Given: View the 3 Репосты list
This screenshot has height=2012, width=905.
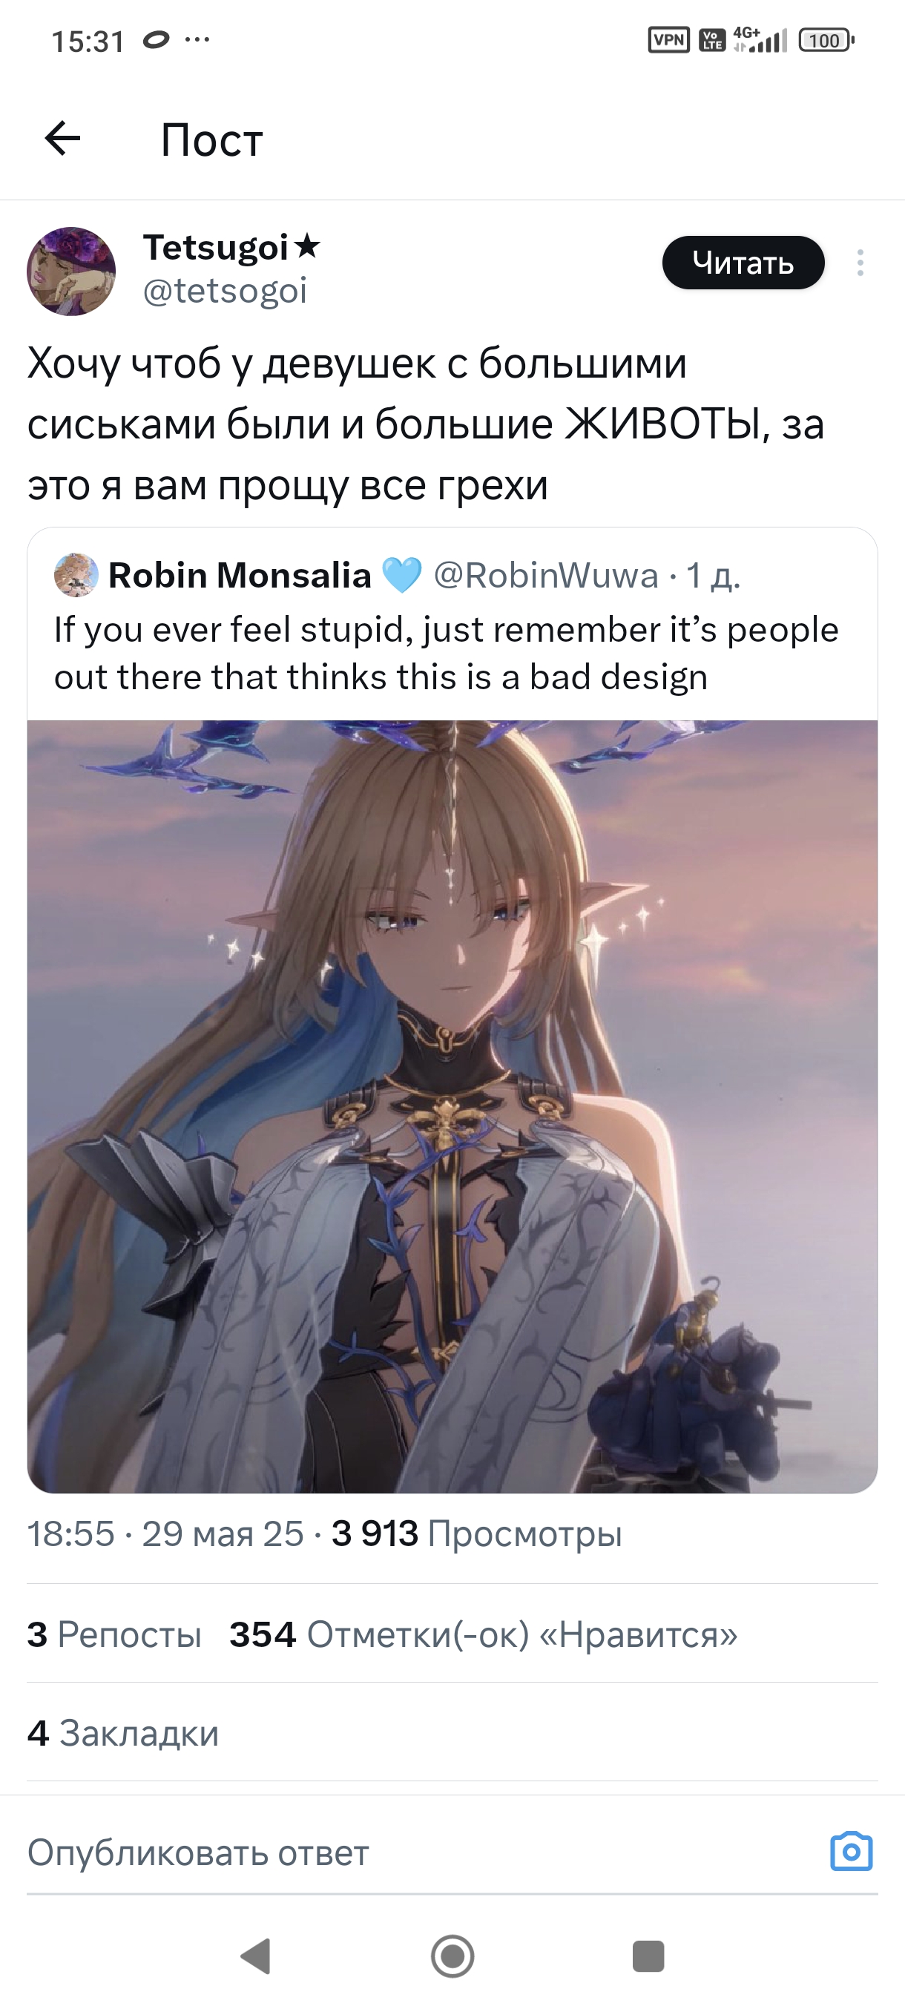Looking at the screenshot, I should [114, 1634].
